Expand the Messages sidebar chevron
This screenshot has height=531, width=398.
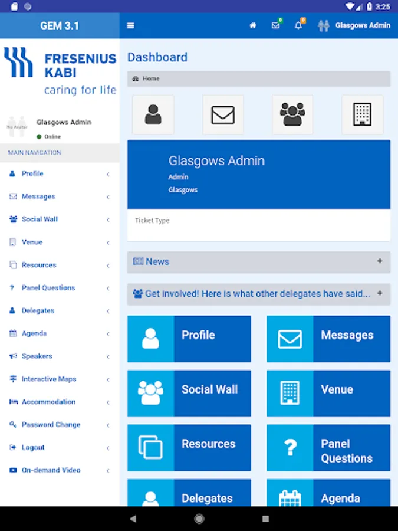(x=108, y=197)
